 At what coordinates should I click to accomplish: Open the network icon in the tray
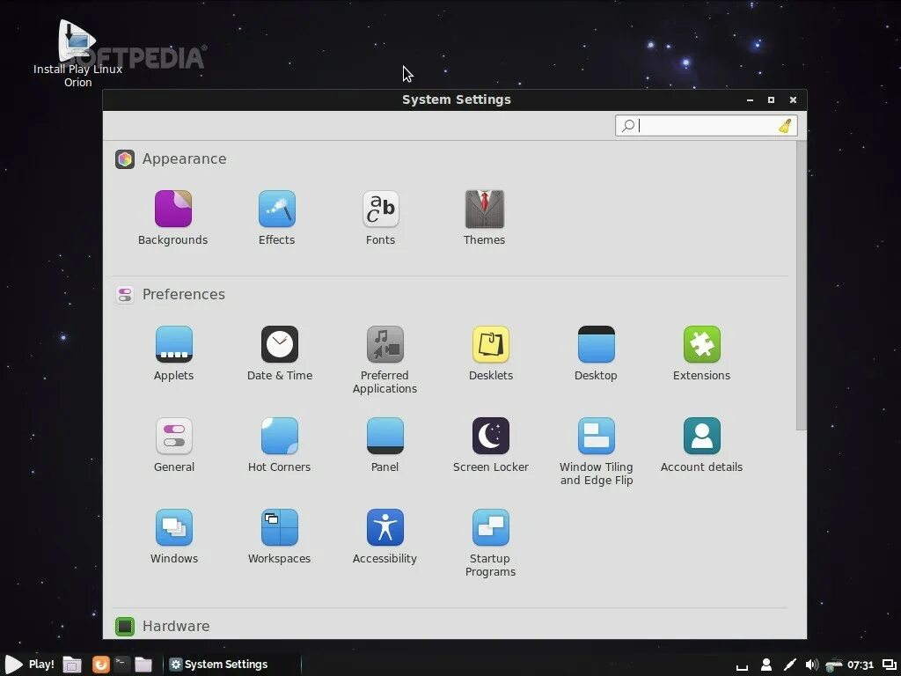point(834,665)
